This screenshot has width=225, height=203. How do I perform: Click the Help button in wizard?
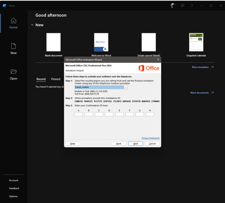pyautogui.click(x=73, y=144)
